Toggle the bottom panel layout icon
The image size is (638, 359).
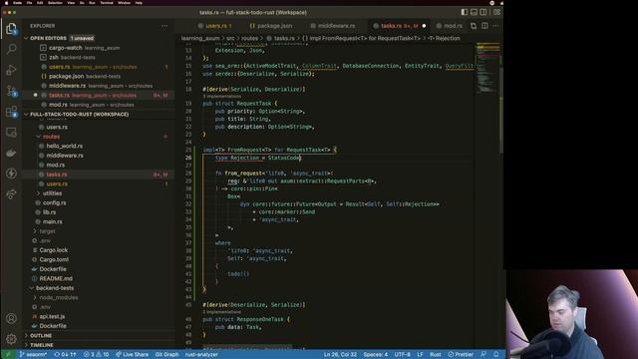[475, 12]
